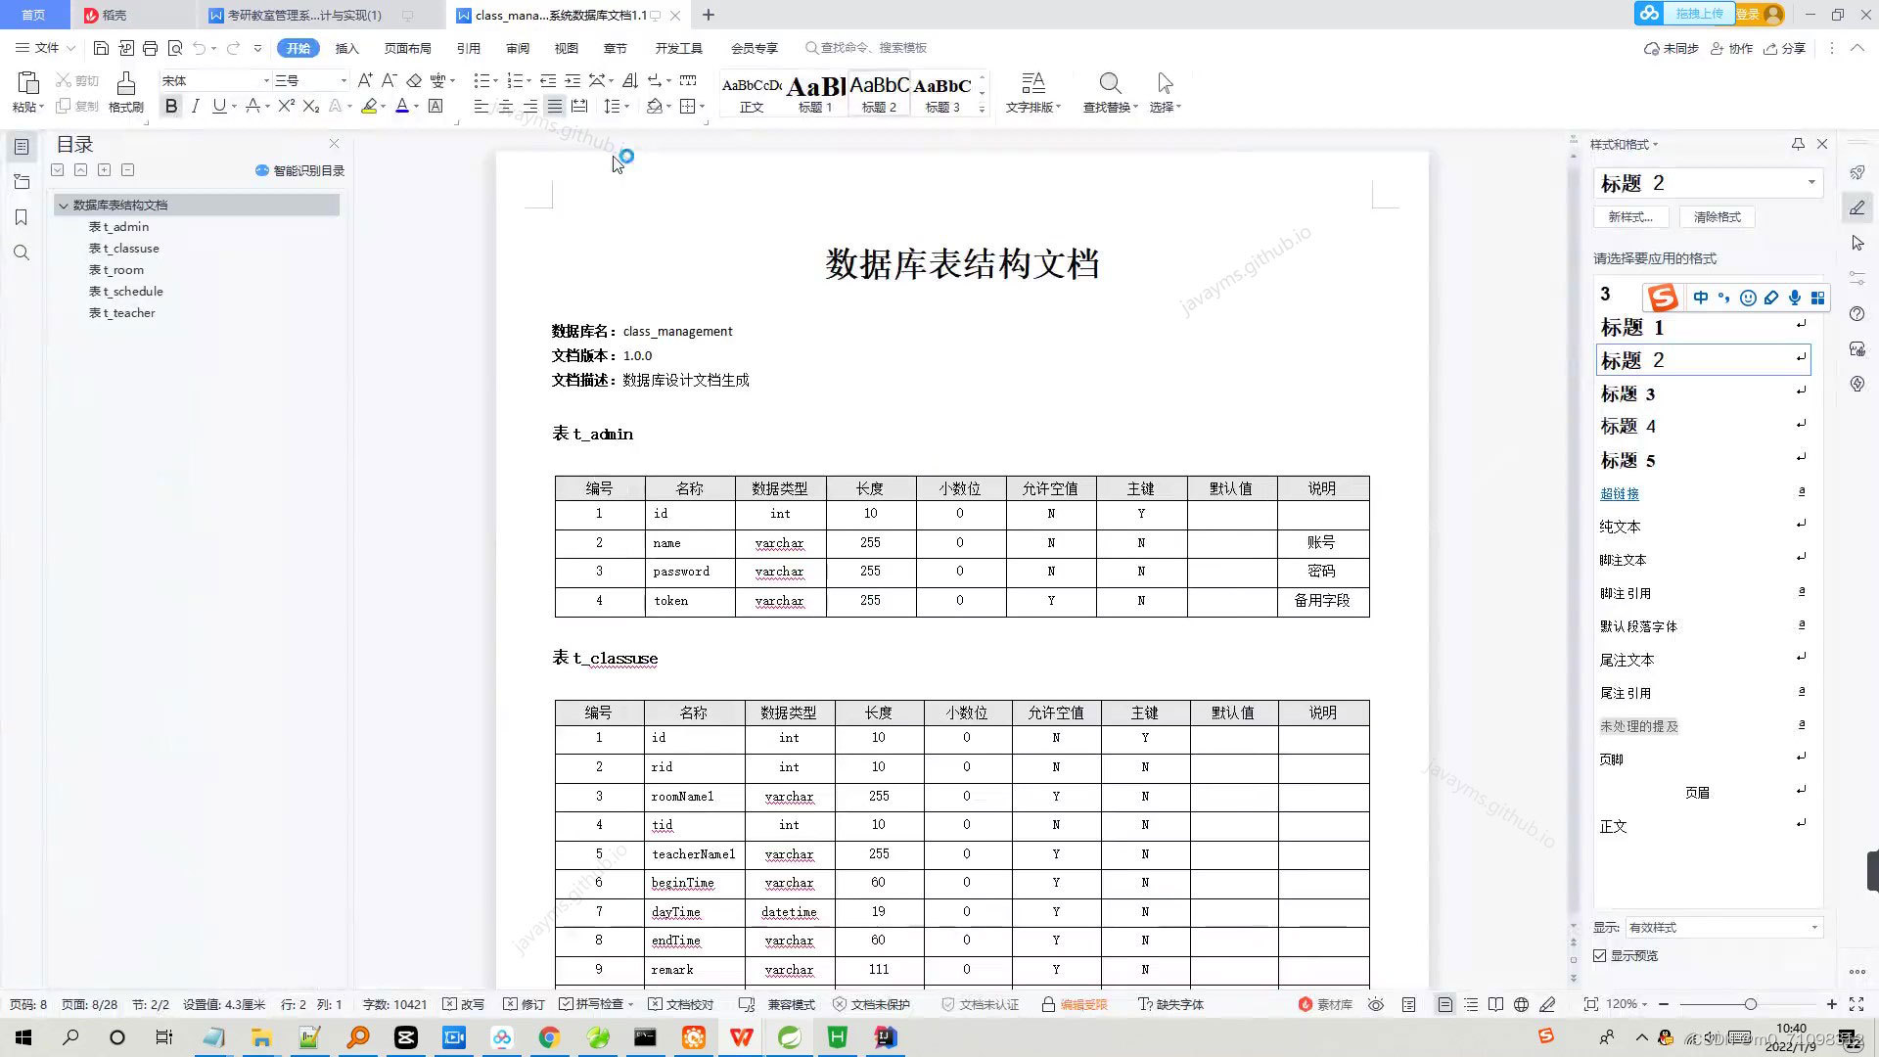Apply the 正文 style in ribbon gallery
Image resolution: width=1879 pixels, height=1057 pixels.
point(752,94)
